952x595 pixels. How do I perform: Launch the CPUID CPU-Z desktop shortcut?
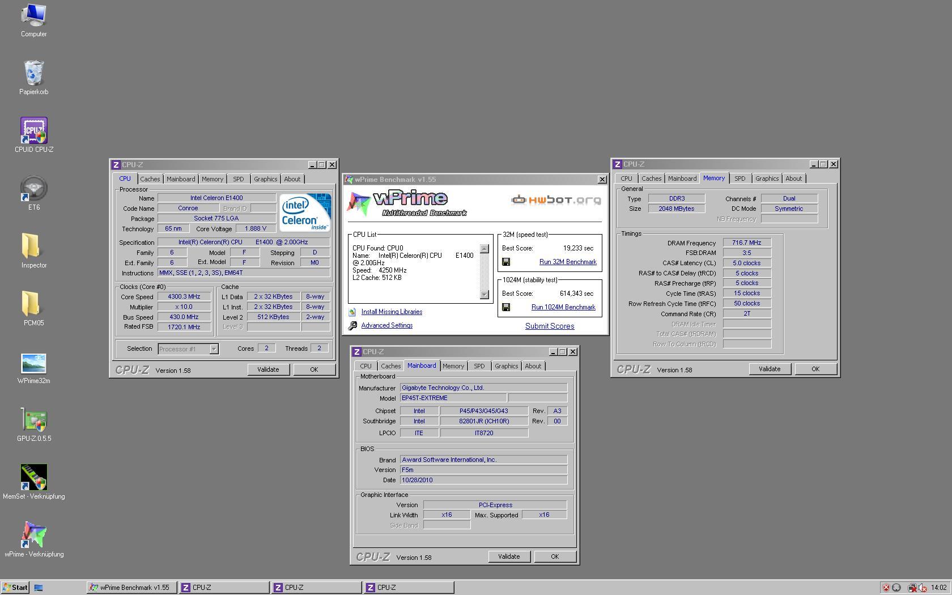click(x=33, y=135)
